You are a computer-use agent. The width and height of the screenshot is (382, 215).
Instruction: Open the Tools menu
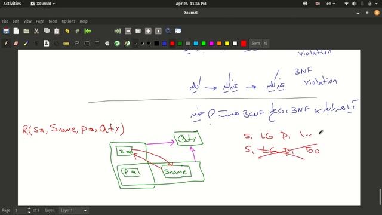coord(53,21)
